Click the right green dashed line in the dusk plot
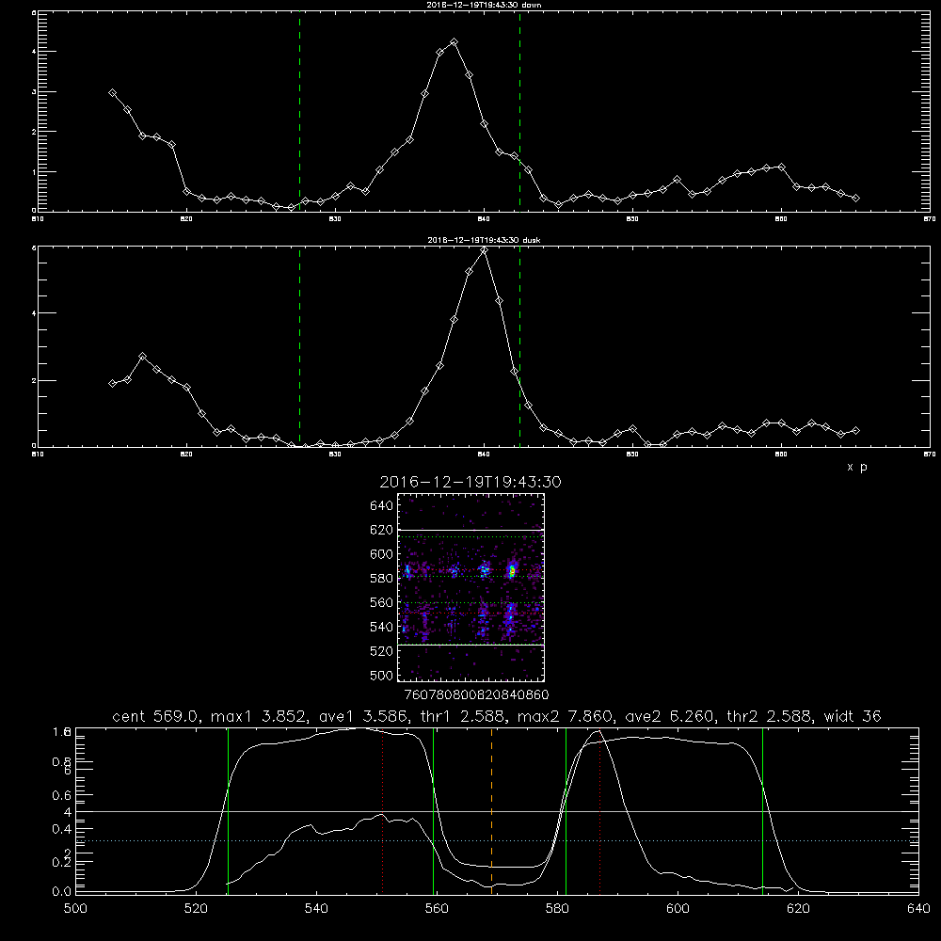 519,346
